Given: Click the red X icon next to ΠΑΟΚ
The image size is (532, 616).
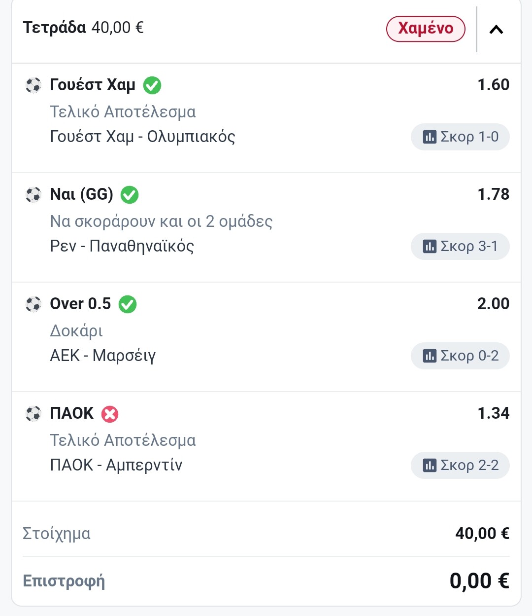Looking at the screenshot, I should pos(110,414).
